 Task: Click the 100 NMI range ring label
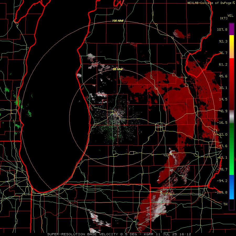tap(118, 21)
